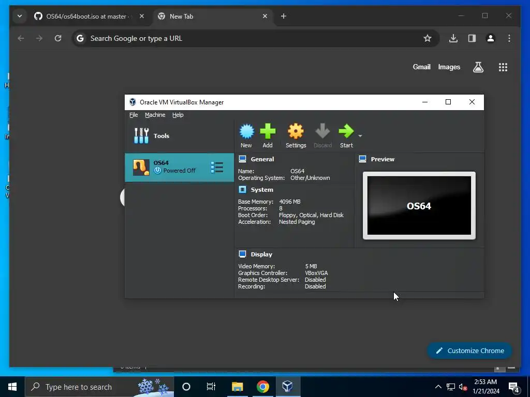Switch to the OS64 GitHub tab in Chrome
This screenshot has width=530, height=397.
click(x=86, y=16)
